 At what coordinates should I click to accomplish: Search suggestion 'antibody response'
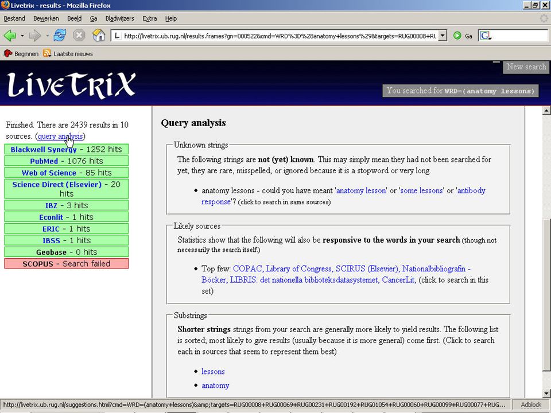(471, 190)
